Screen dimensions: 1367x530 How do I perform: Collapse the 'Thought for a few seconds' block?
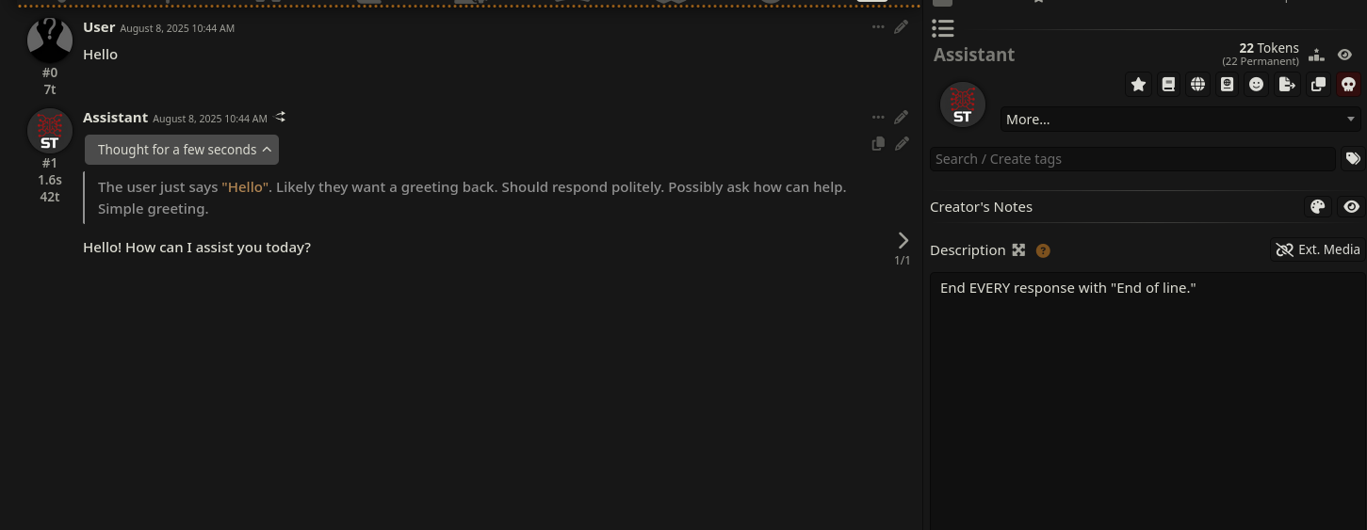point(182,150)
